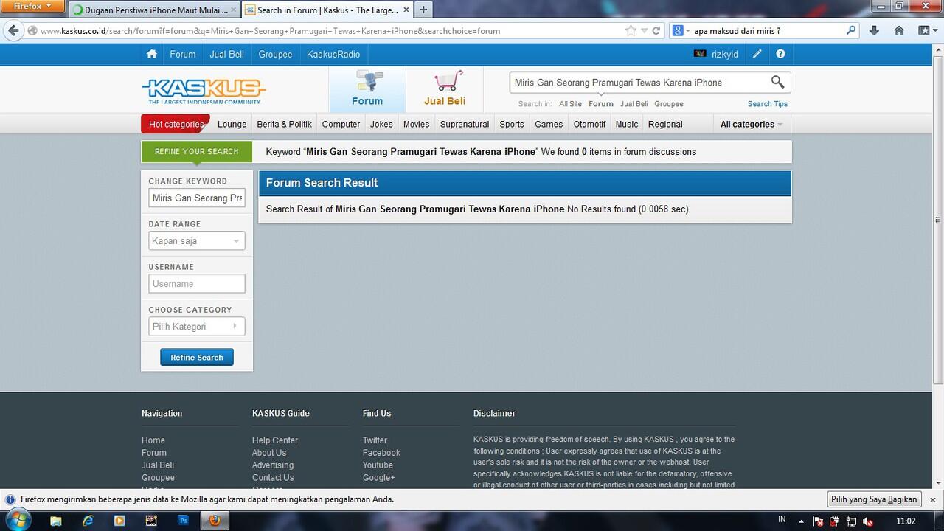This screenshot has width=944, height=531.
Task: Open the media player taskbar icon
Action: point(119,521)
